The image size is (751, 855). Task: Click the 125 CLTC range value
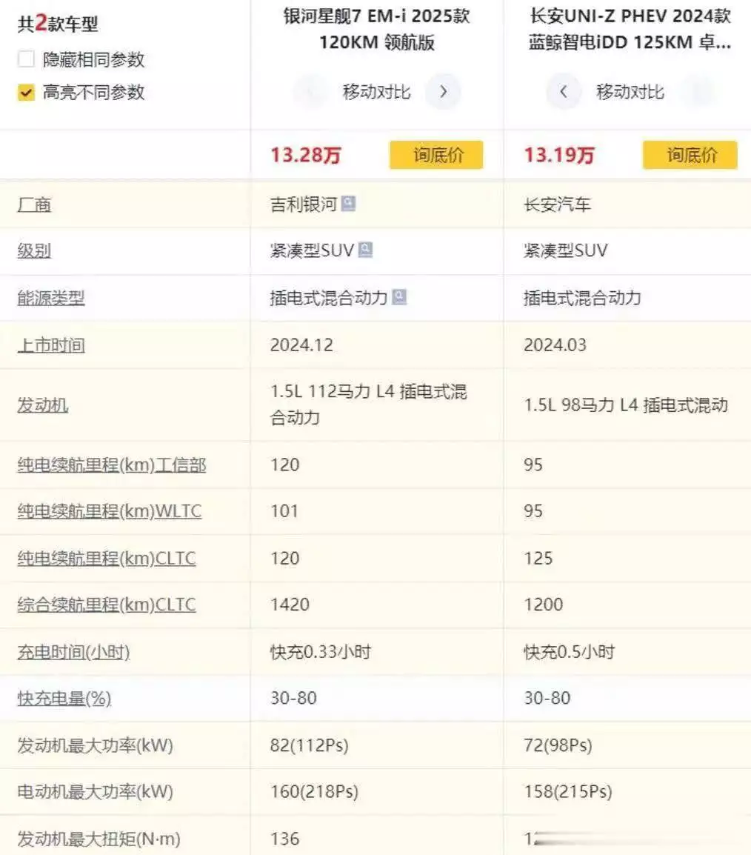point(538,559)
